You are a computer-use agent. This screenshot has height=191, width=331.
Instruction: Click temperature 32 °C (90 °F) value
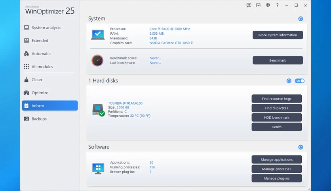click(x=140, y=116)
